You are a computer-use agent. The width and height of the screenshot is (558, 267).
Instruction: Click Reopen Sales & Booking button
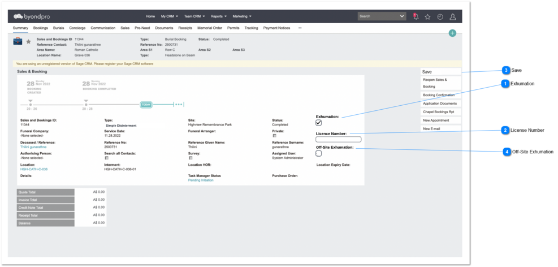coord(440,83)
